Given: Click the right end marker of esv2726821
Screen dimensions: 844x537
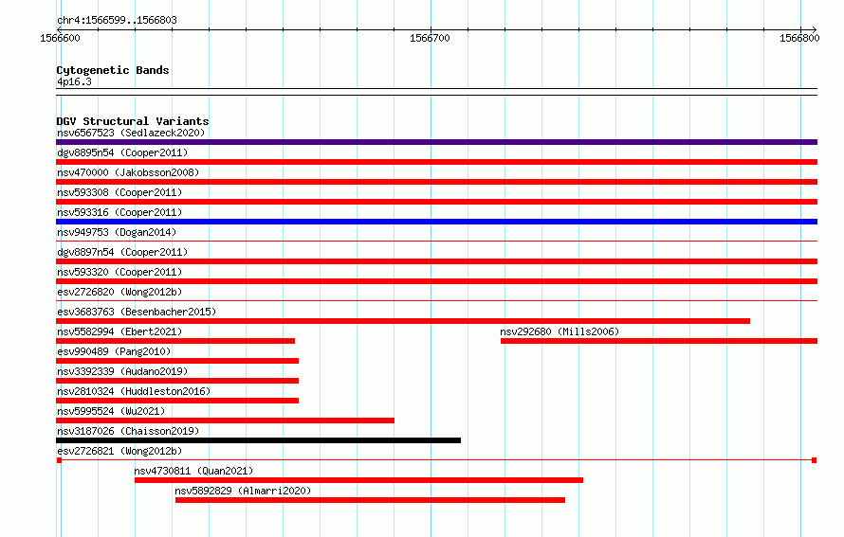Looking at the screenshot, I should (x=815, y=460).
